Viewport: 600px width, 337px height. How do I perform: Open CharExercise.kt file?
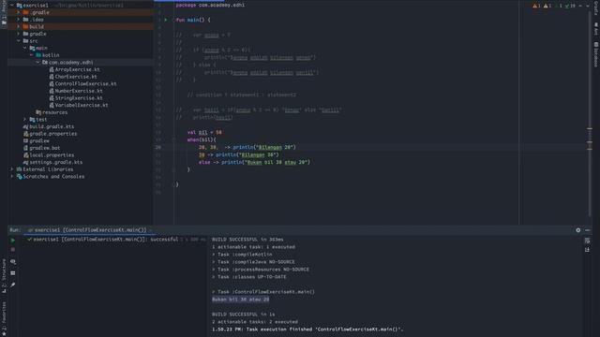pos(76,77)
